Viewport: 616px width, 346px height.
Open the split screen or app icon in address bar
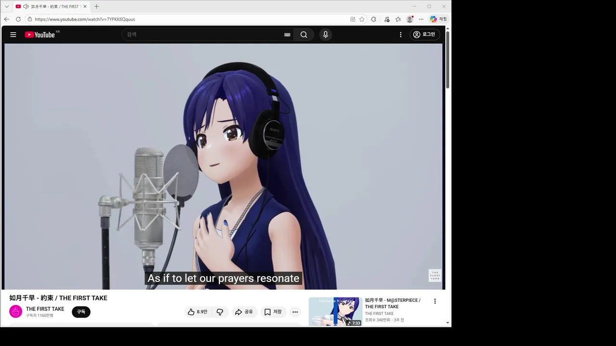(353, 19)
